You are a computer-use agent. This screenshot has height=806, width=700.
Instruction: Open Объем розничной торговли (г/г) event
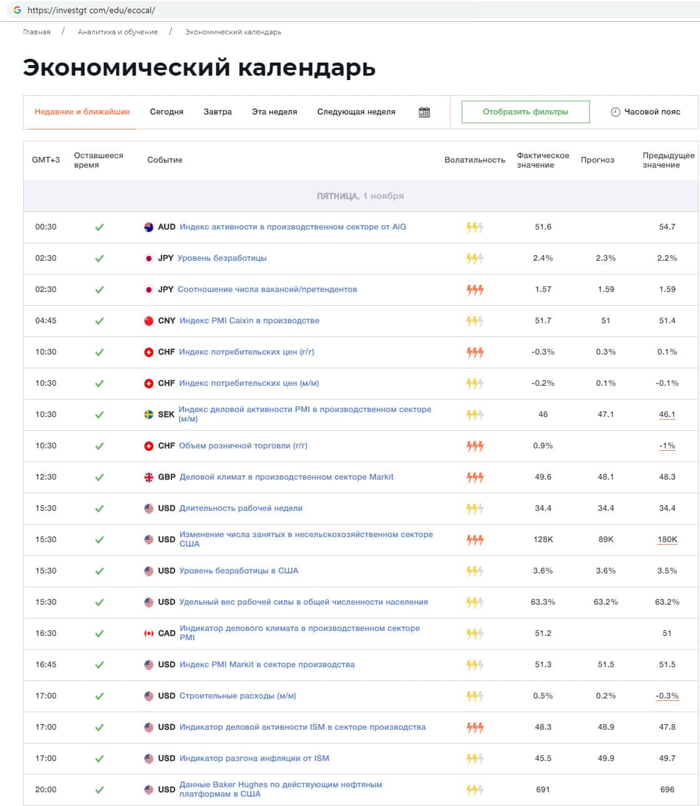click(243, 446)
